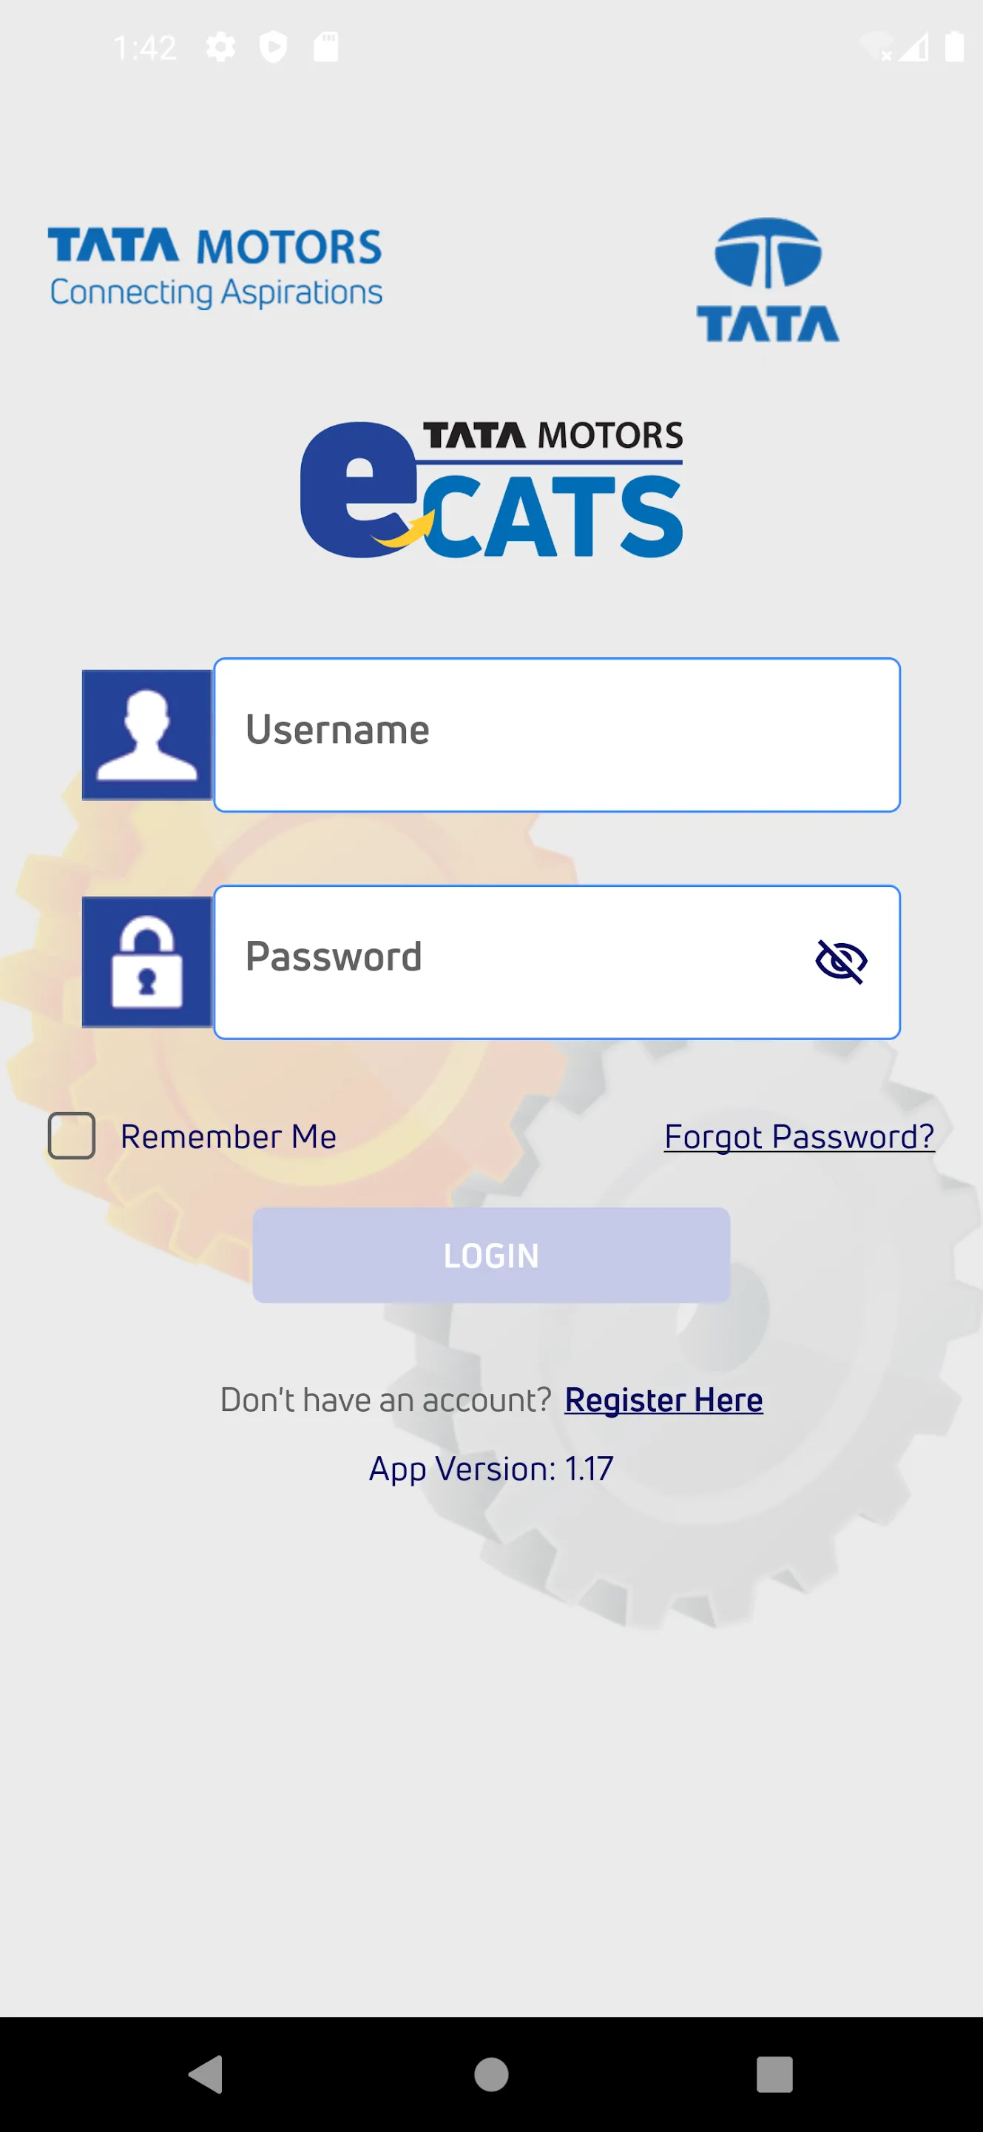Open the Register Here link
Screen dimensions: 983x2132
click(663, 1401)
